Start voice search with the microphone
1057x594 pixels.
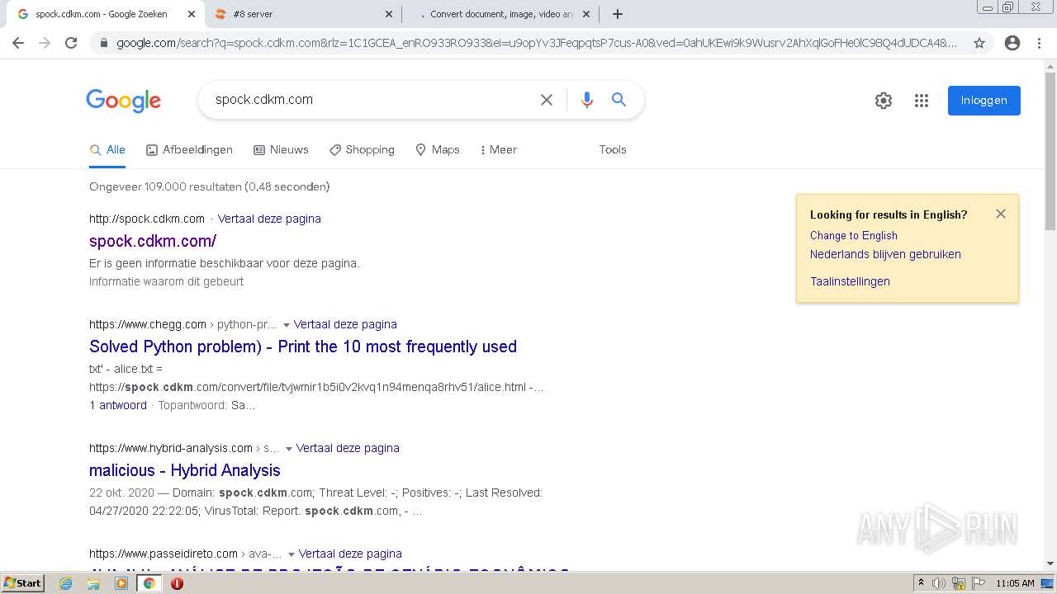click(587, 100)
